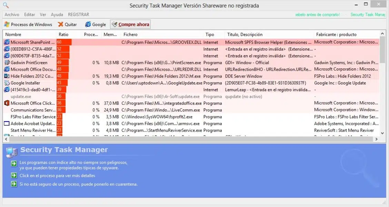This screenshot has width=389, height=207.
Task: Click the horizontal scrollbar right arrow
Action: (x=376, y=139)
